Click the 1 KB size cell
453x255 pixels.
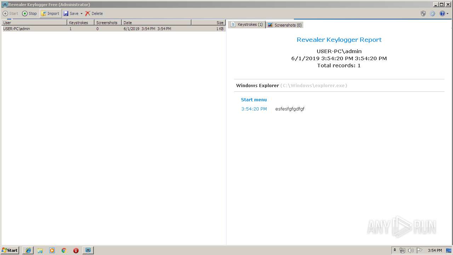coord(220,29)
